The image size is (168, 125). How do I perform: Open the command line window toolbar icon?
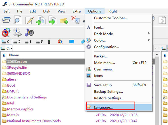6,20
